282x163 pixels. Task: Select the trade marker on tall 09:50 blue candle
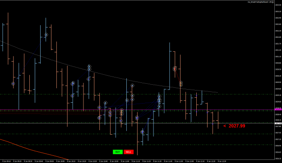46,35
